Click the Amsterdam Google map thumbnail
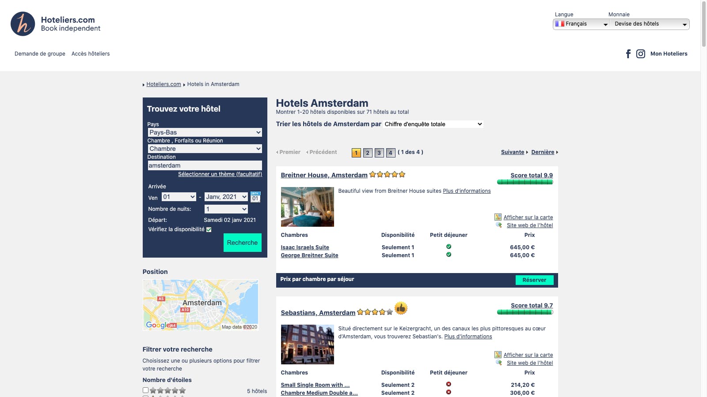 (200, 305)
